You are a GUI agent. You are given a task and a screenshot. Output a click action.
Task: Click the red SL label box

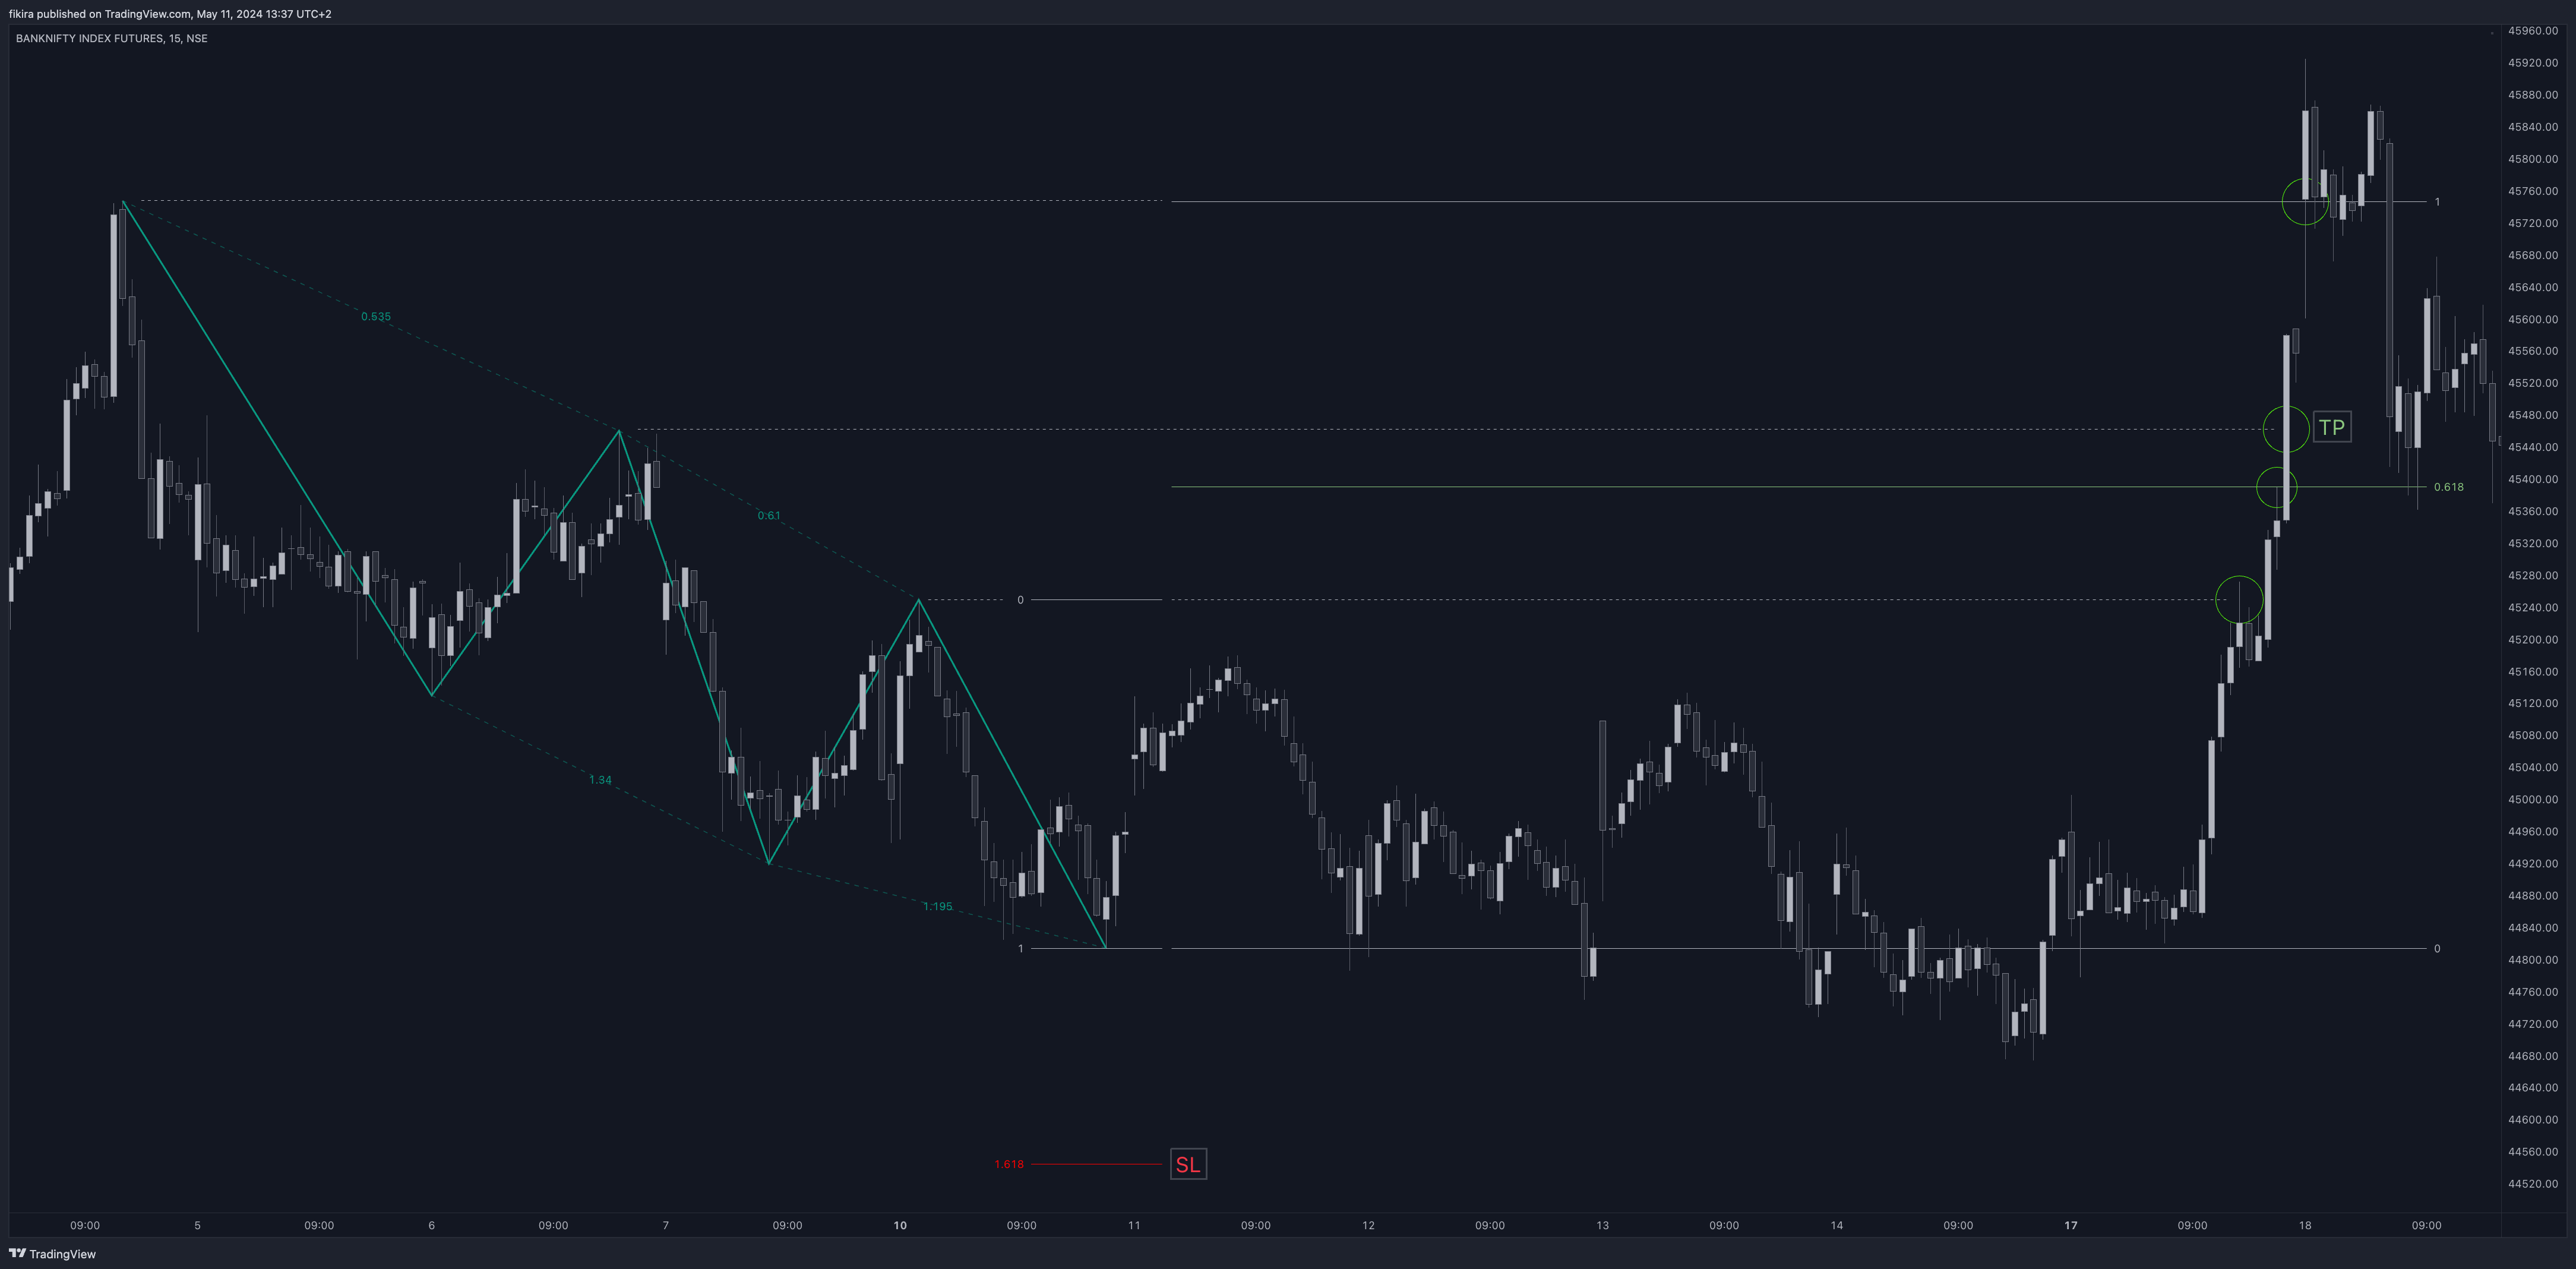[x=1188, y=1164]
